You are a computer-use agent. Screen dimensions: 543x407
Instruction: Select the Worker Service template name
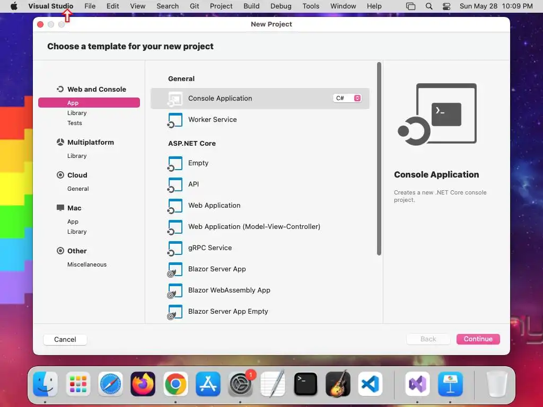pyautogui.click(x=212, y=119)
